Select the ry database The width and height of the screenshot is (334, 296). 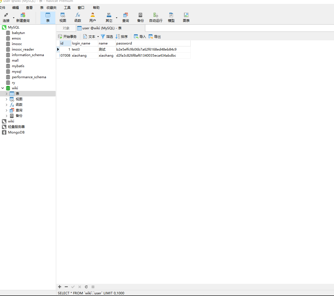[13, 83]
